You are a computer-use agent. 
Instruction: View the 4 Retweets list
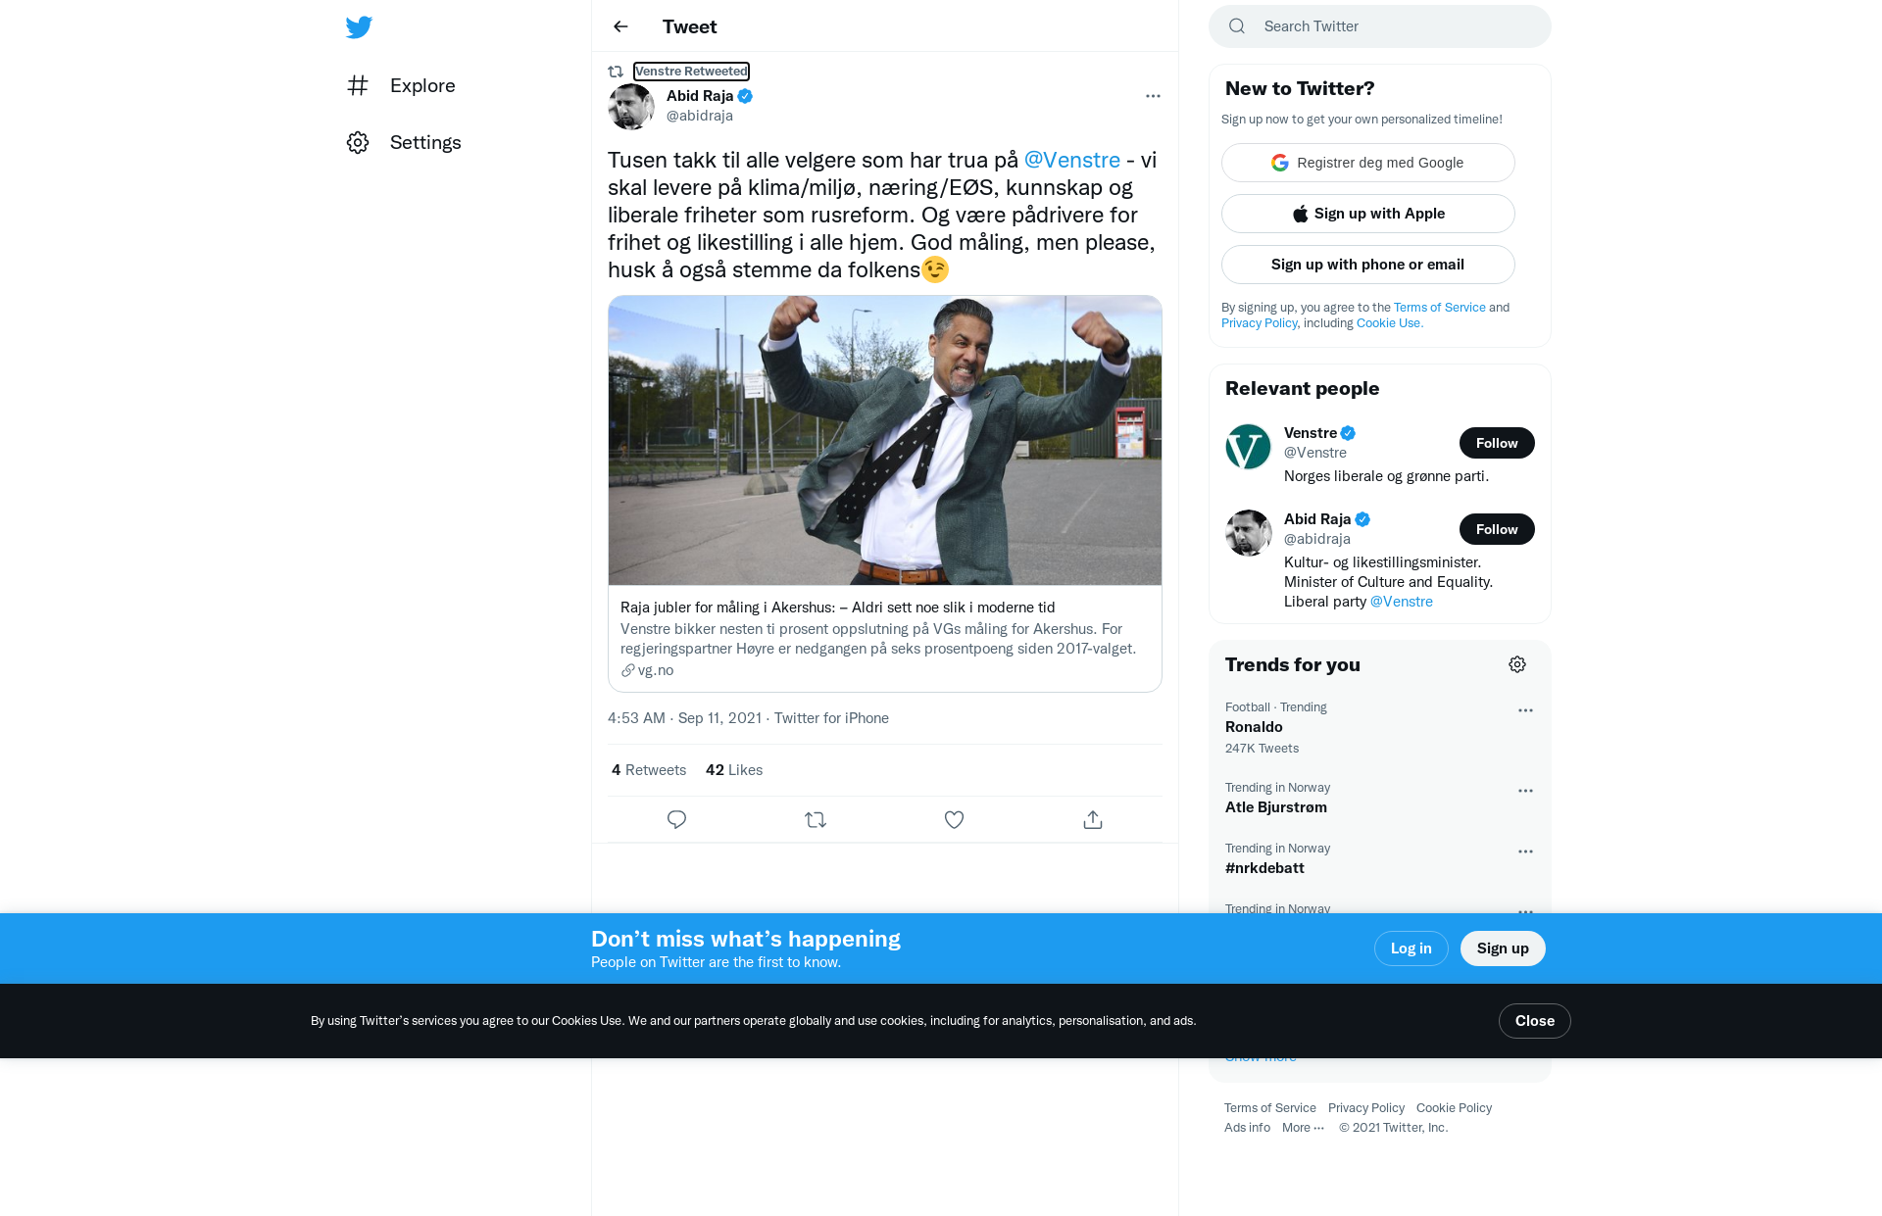pyautogui.click(x=649, y=770)
